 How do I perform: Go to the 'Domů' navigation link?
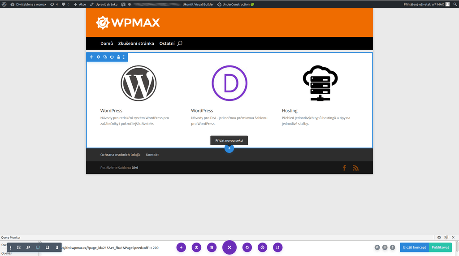coord(107,43)
